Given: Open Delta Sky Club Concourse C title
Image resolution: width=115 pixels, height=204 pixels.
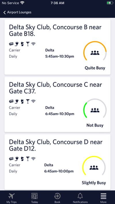Looking at the screenshot, I should coord(56,88).
